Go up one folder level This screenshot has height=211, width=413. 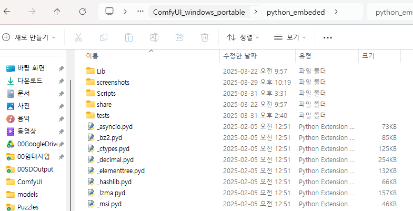(57, 12)
